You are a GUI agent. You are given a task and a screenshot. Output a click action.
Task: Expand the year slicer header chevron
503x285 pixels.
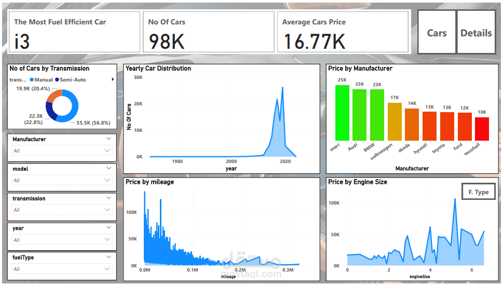pyautogui.click(x=108, y=227)
